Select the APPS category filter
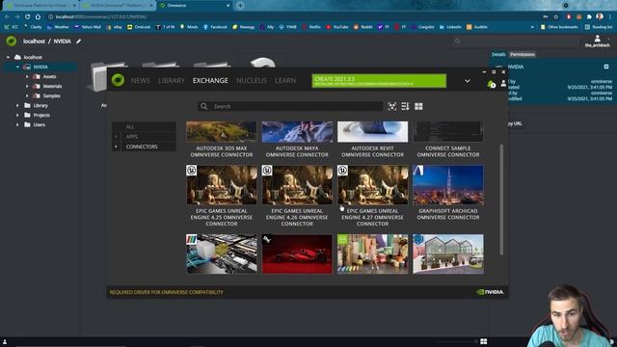The image size is (617, 347). click(144, 137)
